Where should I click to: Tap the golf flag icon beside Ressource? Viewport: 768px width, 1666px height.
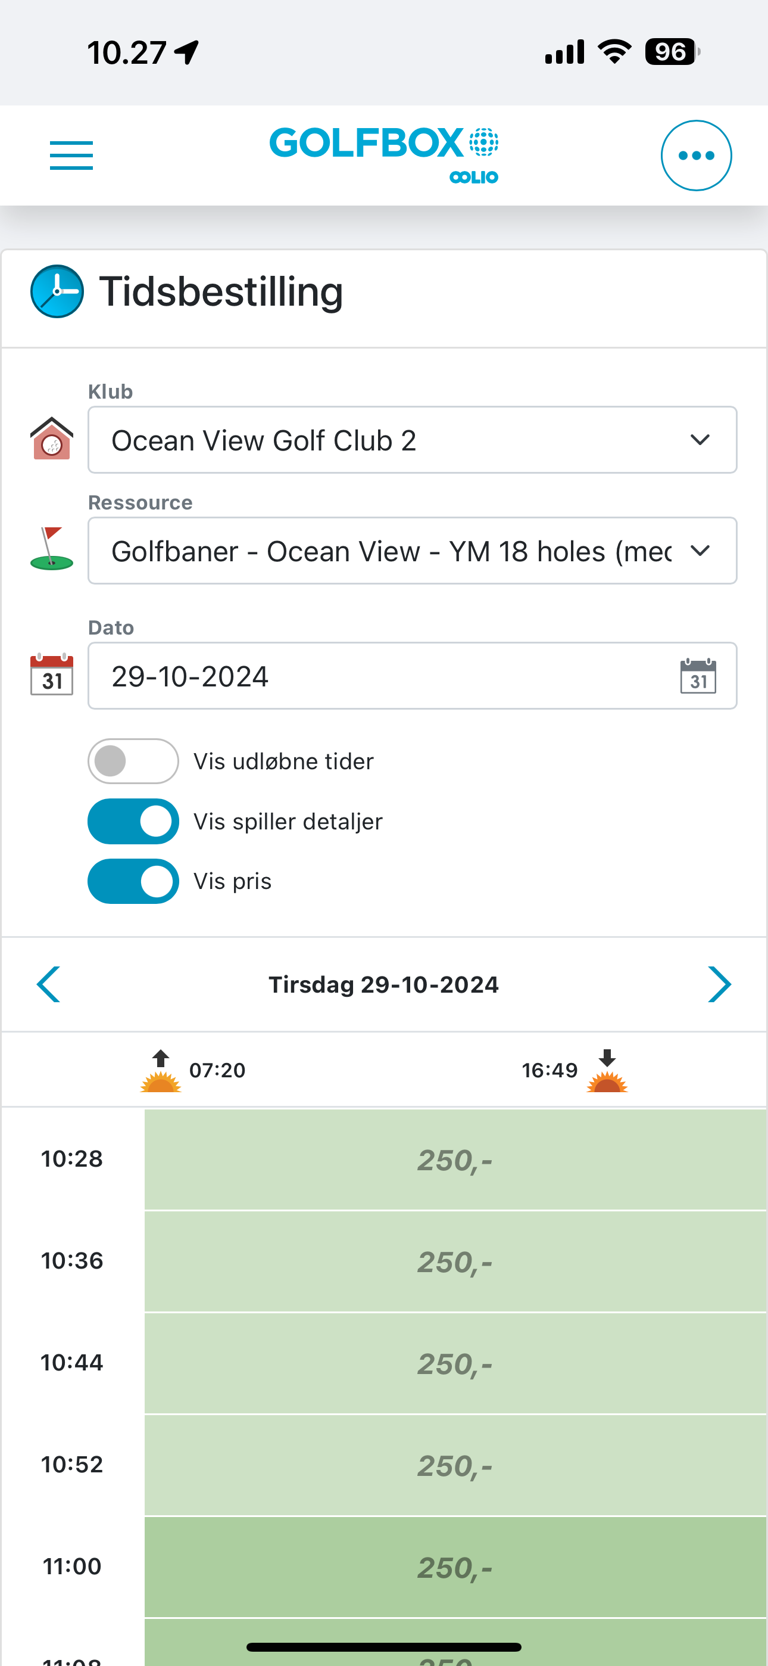pos(52,548)
